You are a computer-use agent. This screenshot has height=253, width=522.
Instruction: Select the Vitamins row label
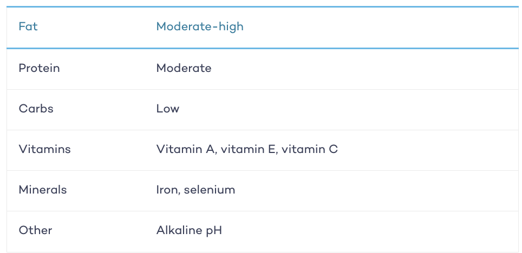[x=44, y=149]
